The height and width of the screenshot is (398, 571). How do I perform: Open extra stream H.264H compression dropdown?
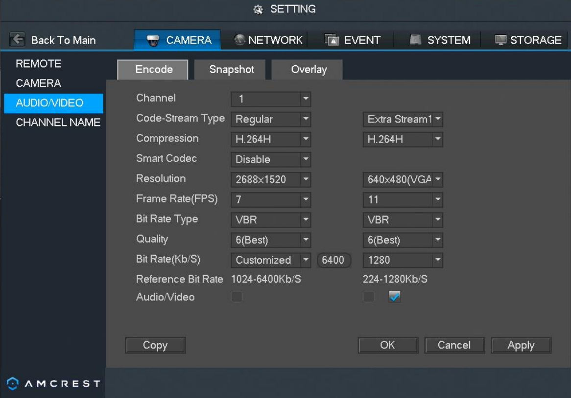point(403,139)
